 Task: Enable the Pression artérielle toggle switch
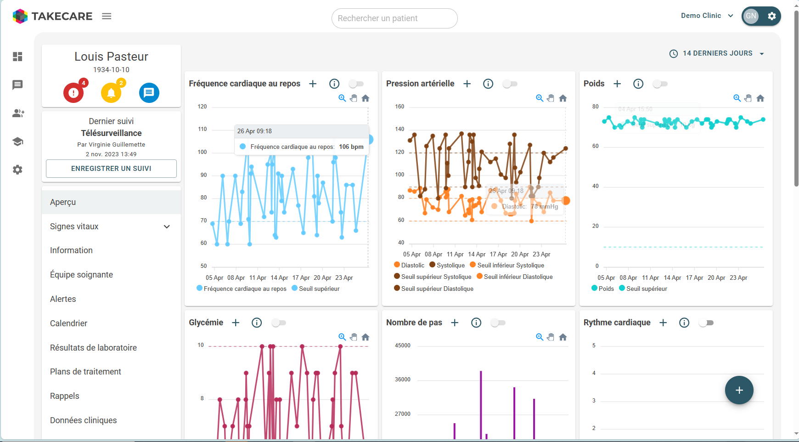510,84
